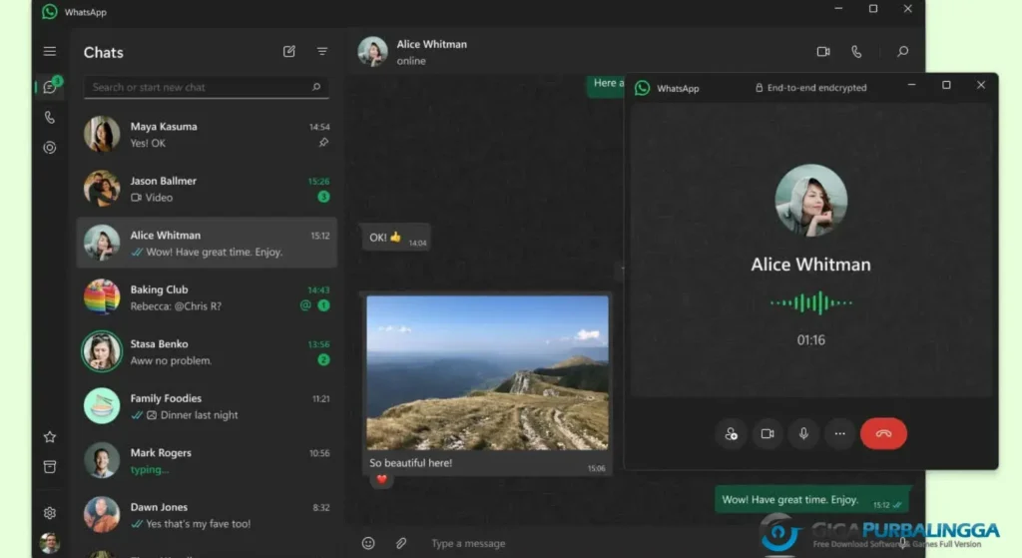Click Jason Ballmer's profile picture
1022x558 pixels.
coord(102,189)
